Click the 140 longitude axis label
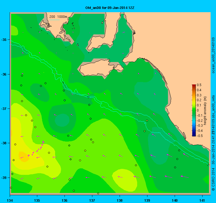Screen dimensions: 216x203 click(x=175, y=200)
